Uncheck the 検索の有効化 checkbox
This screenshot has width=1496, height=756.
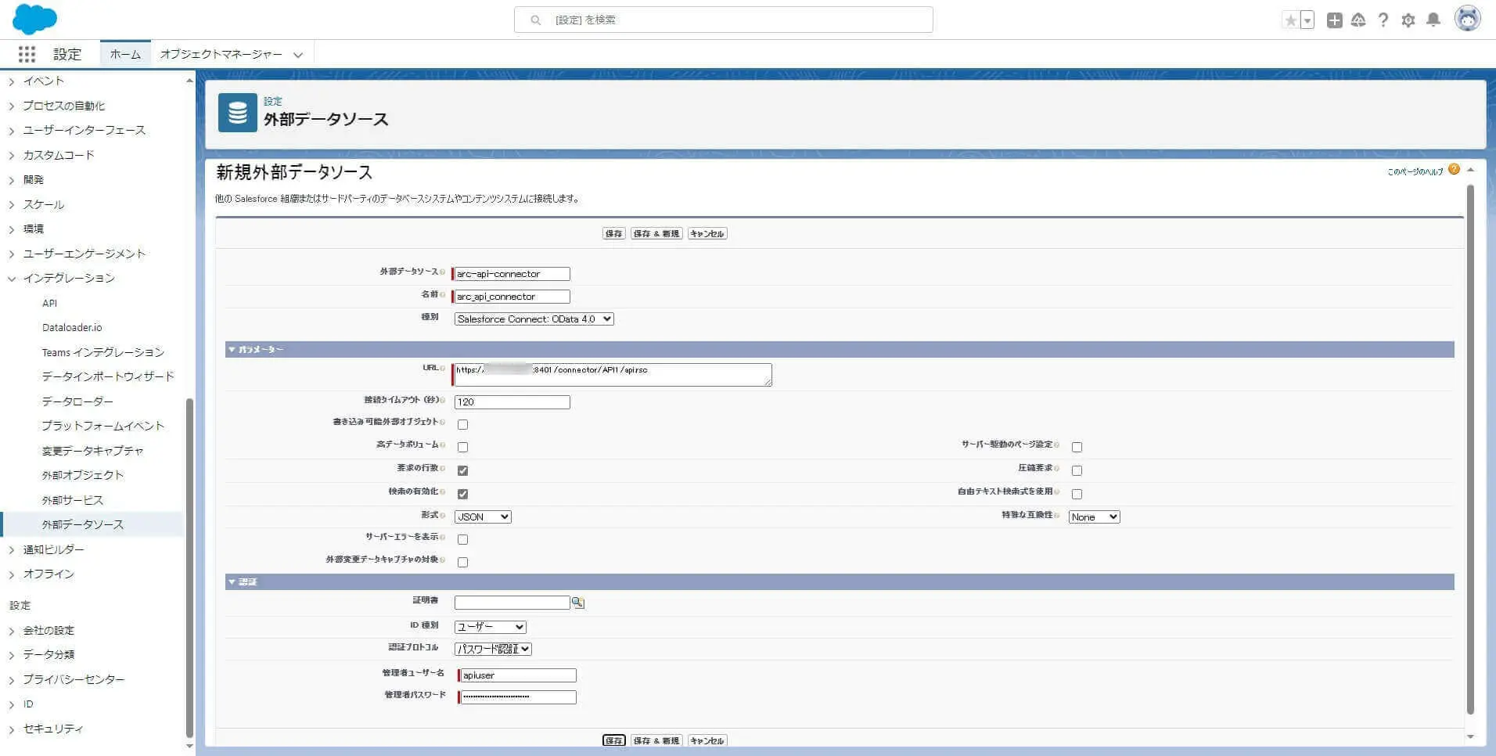click(x=462, y=494)
